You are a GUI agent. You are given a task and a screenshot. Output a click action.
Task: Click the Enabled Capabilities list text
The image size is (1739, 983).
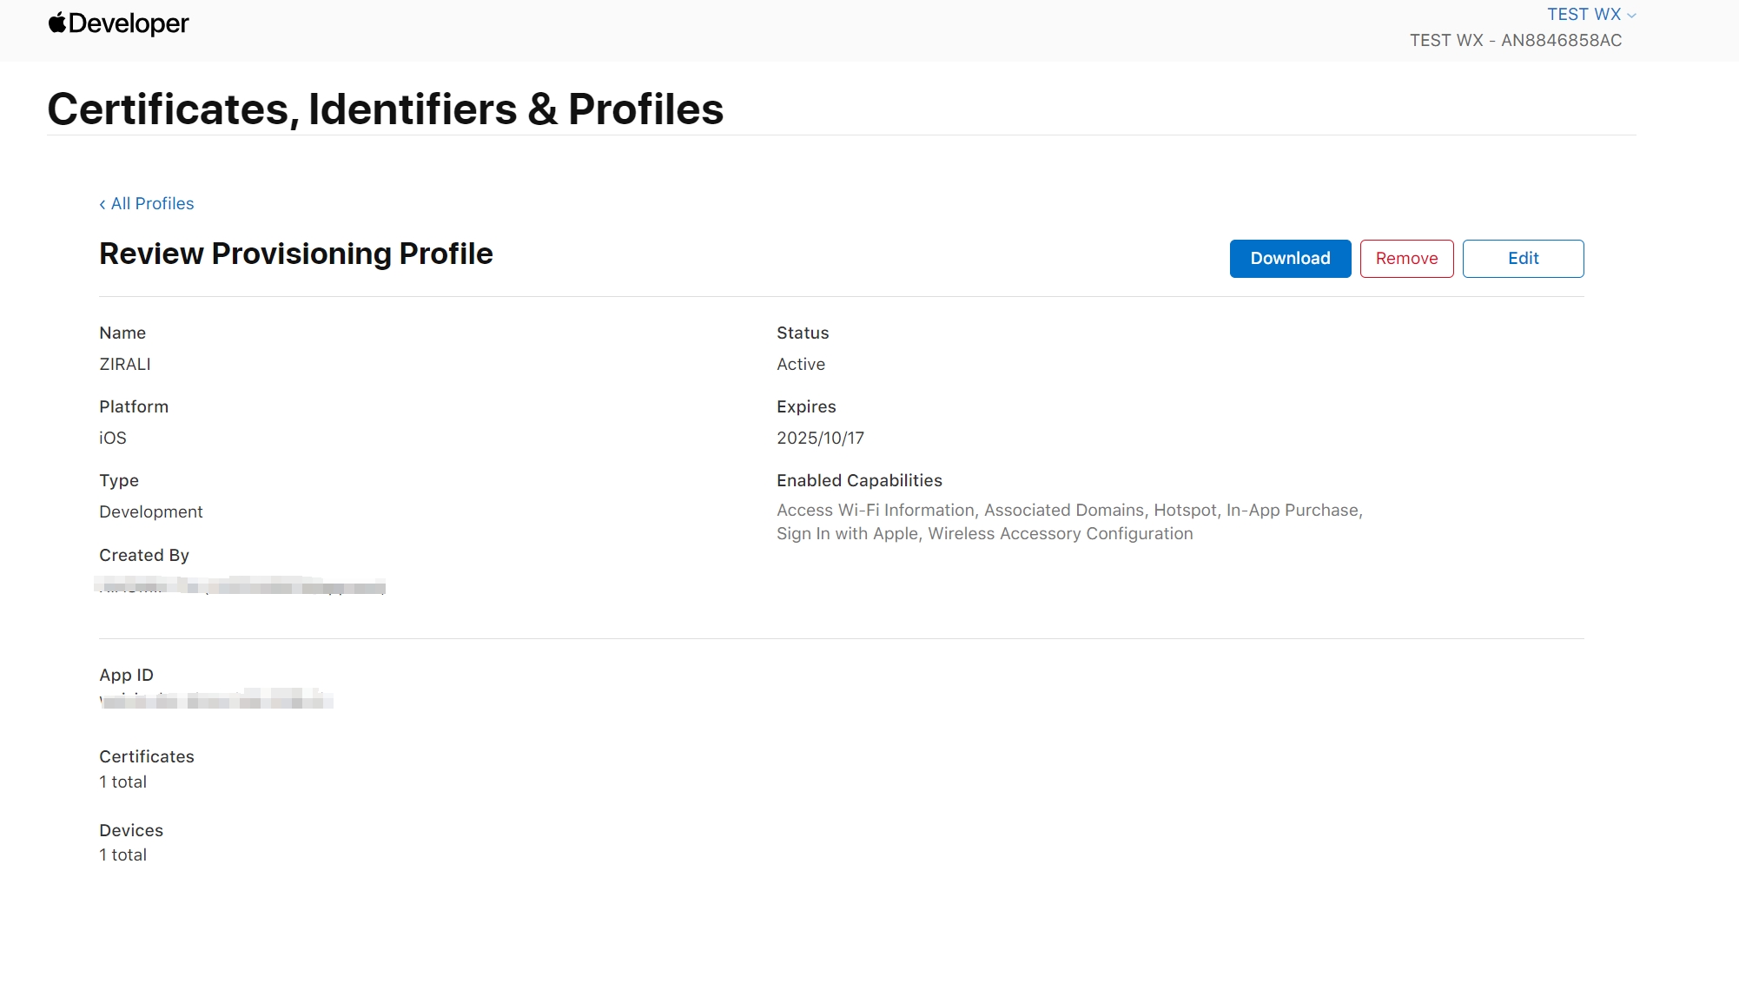pos(1069,522)
